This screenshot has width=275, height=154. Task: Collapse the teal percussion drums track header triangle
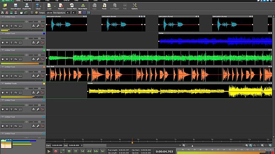[3, 17]
